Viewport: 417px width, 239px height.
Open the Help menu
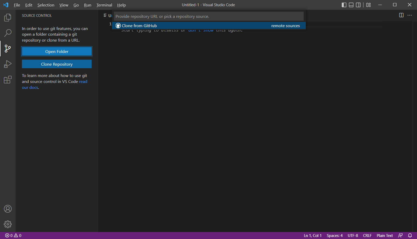121,5
